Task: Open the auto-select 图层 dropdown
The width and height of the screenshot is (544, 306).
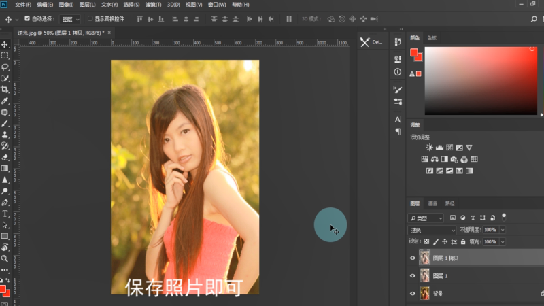Action: click(x=70, y=19)
